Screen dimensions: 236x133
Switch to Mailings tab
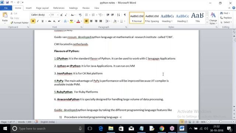click(x=73, y=8)
